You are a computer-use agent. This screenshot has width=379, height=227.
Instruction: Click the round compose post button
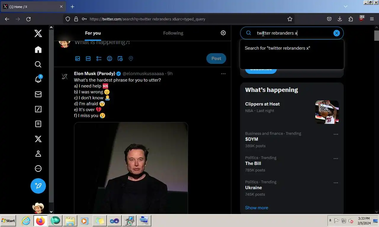click(38, 186)
